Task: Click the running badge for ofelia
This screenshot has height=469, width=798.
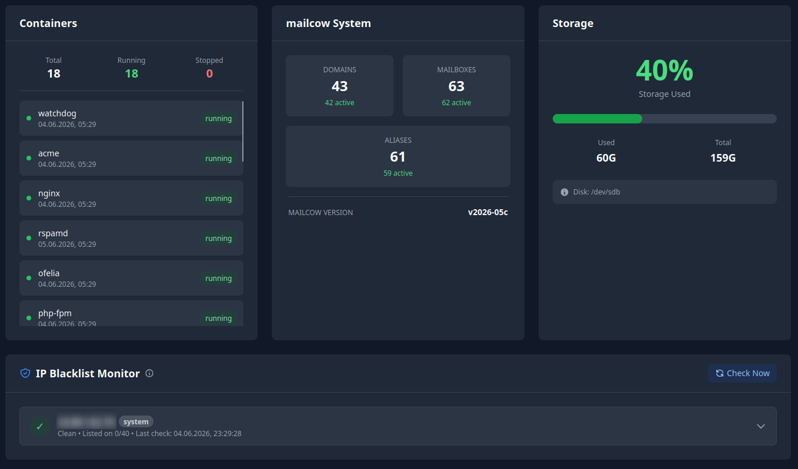Action: [x=219, y=279]
